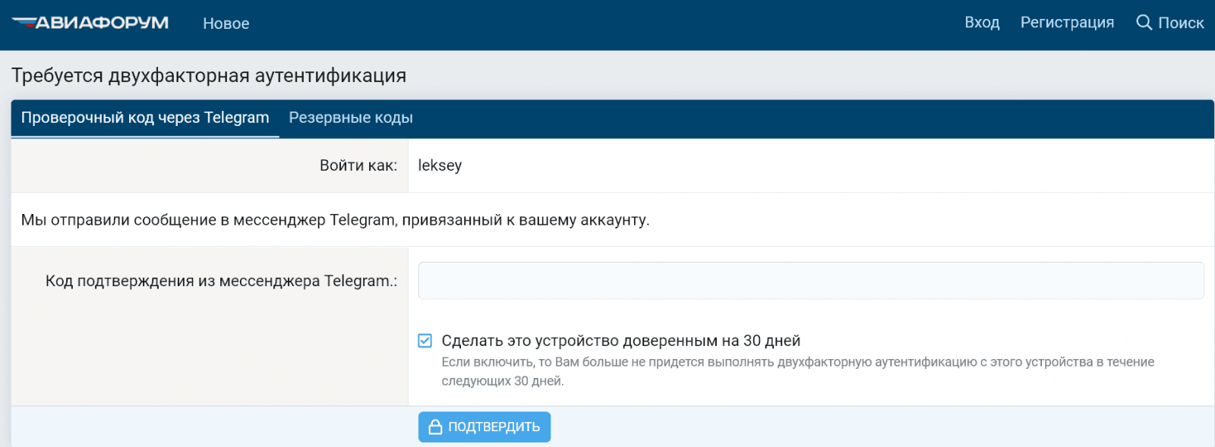Open the Новое section

[x=226, y=24]
